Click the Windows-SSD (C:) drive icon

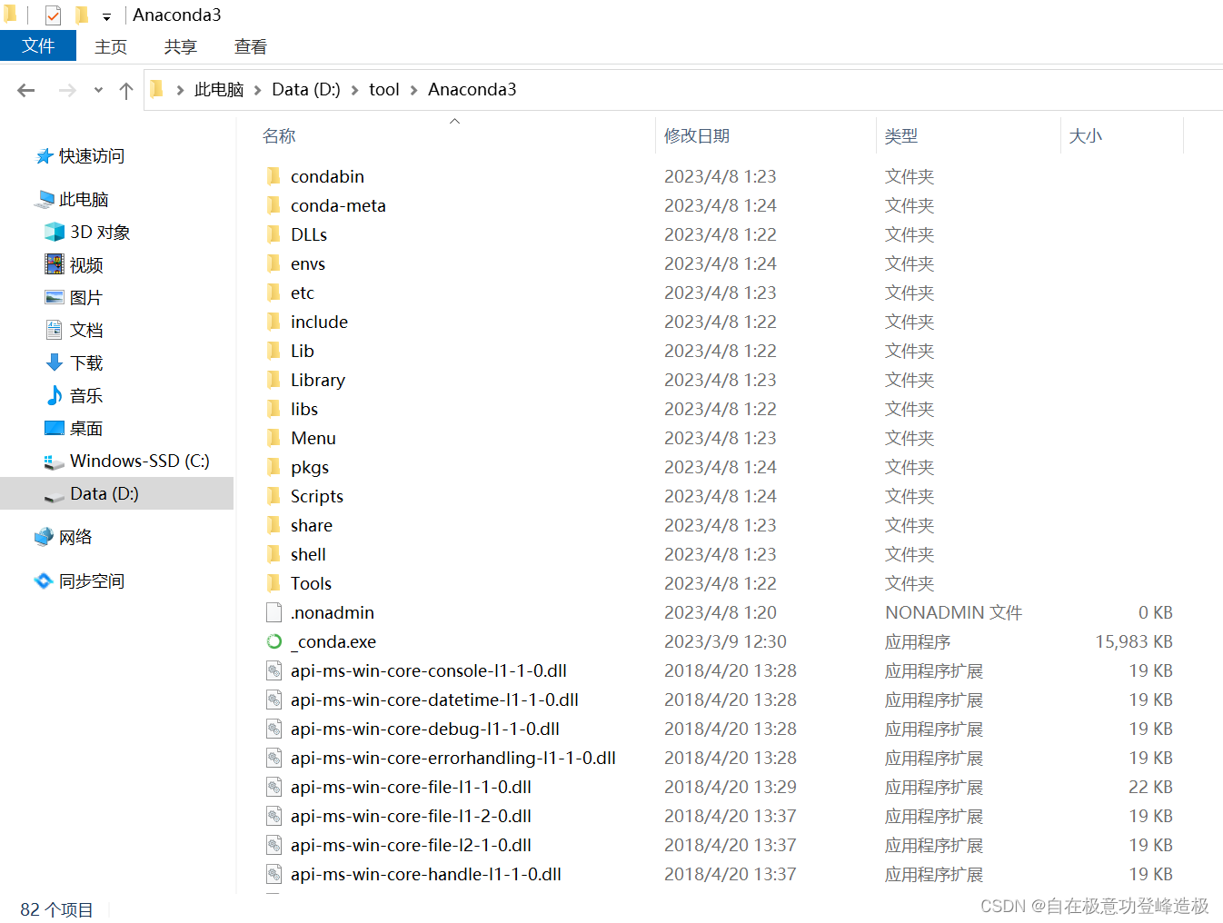[55, 461]
